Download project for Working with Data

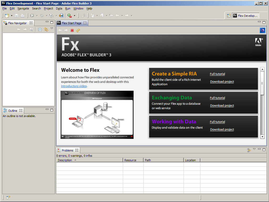tap(222, 129)
